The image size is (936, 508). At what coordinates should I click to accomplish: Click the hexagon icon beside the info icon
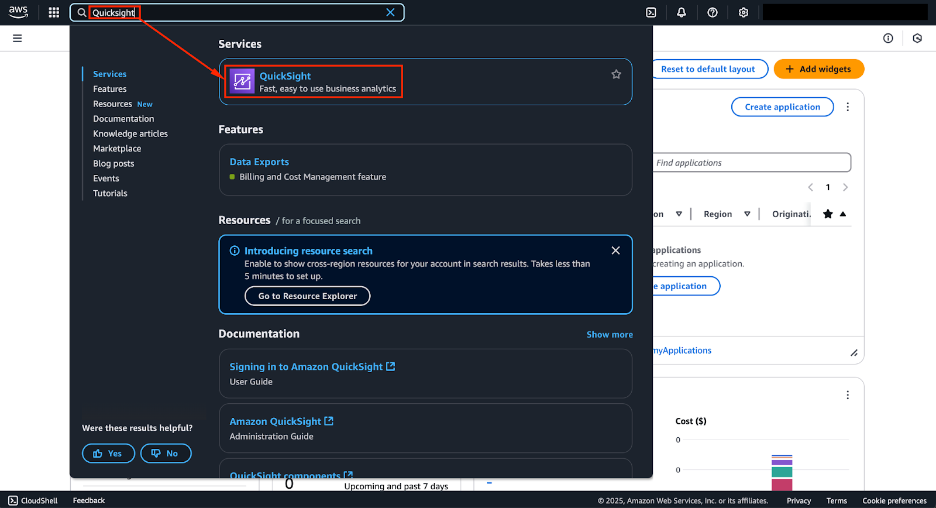[x=917, y=38]
